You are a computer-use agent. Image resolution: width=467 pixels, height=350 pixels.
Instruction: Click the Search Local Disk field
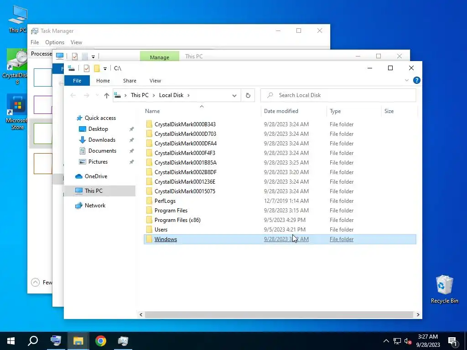coord(338,95)
